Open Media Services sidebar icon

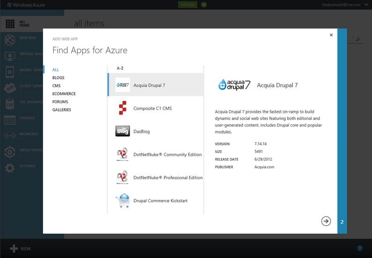point(10,152)
